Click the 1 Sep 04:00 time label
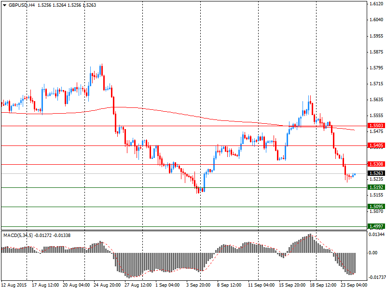This screenshot has height=289, width=386. coord(167,285)
